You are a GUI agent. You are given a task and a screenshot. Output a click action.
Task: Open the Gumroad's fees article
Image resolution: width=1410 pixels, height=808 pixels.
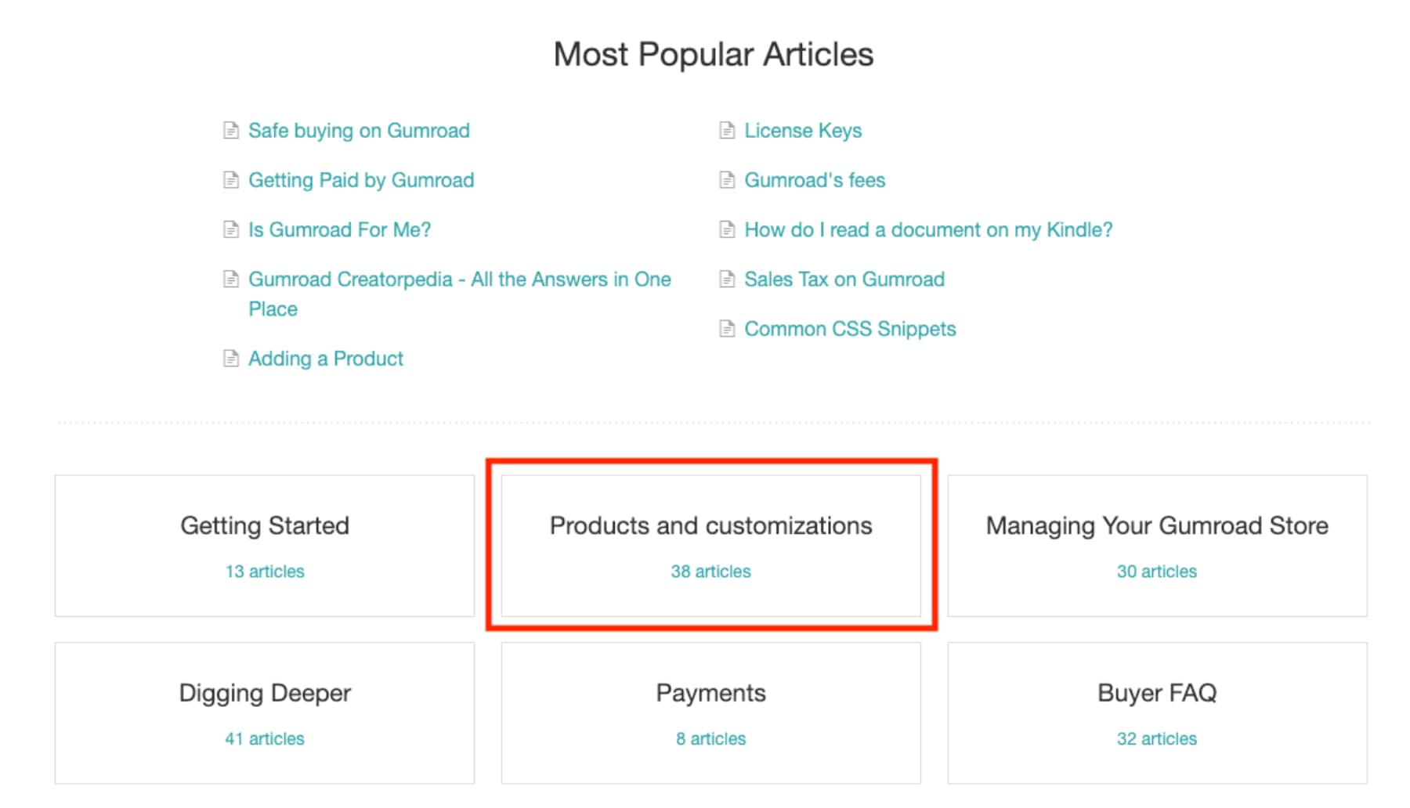[x=815, y=180]
